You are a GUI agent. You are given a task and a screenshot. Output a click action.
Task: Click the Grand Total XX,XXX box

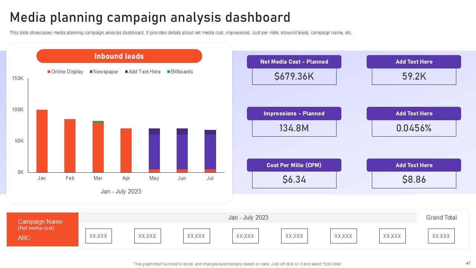[441, 236]
